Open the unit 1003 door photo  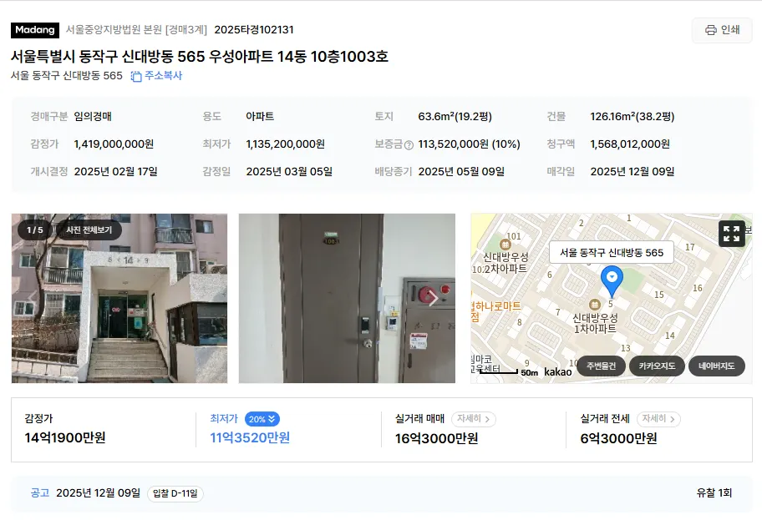[347, 298]
